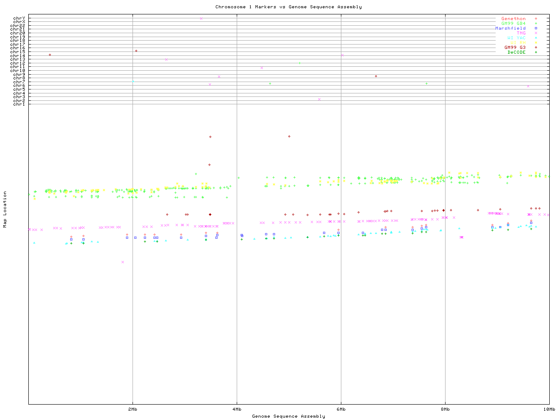558x419 pixels.
Task: Click the Genethon diamond legend marker
Action: coord(536,19)
